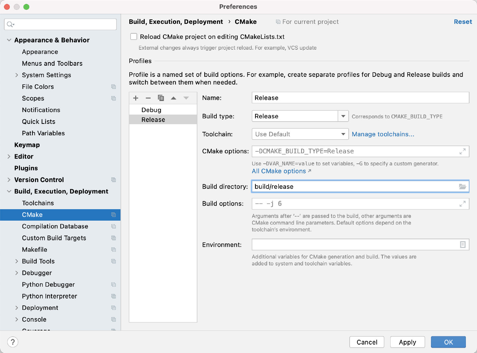This screenshot has height=353, width=477.
Task: Open Compilation Database settings
Action: click(x=55, y=226)
